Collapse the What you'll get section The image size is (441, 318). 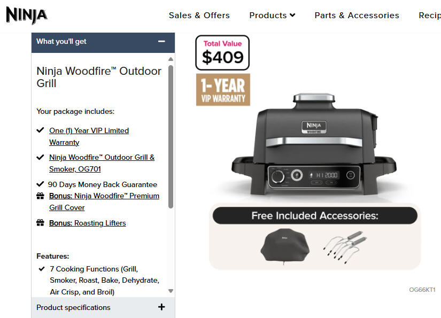tap(161, 41)
